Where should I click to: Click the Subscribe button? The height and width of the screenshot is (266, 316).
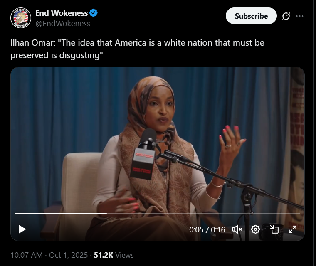tap(251, 16)
